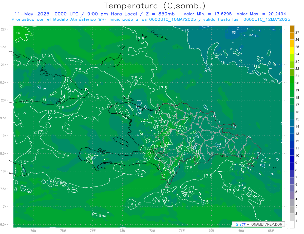Image resolution: width=304 pixels, height=234 pixels.
Task: Click the '20N' latitude axis label
Action: [x=4, y=100]
